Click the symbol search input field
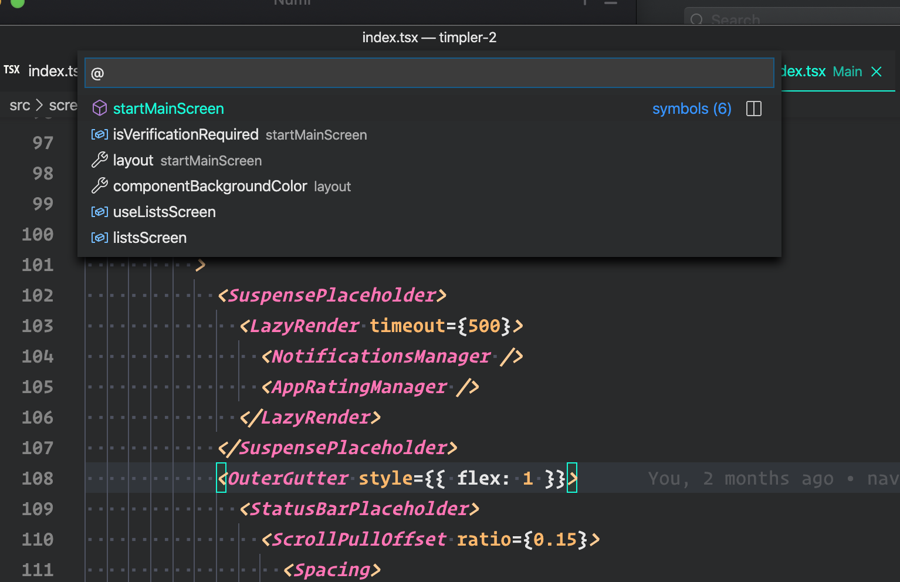Screen dimensions: 900x582 pyautogui.click(x=429, y=73)
